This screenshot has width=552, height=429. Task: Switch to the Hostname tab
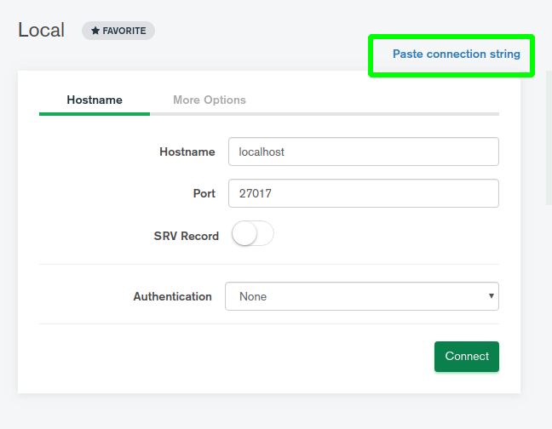pyautogui.click(x=95, y=100)
